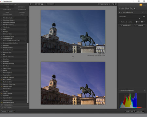Collapse the Skylight Filter section arrow
This screenshot has width=147, height=117.
pyautogui.click(x=120, y=13)
